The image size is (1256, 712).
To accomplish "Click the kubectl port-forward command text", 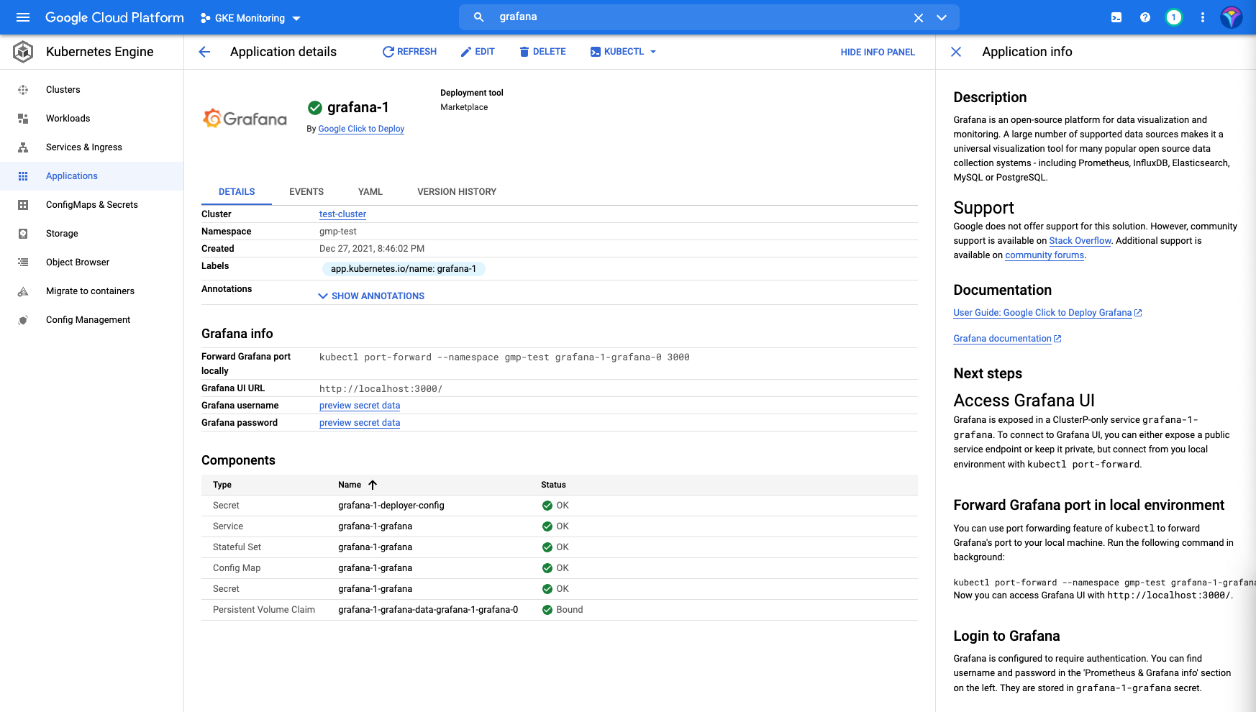I will (x=504, y=357).
